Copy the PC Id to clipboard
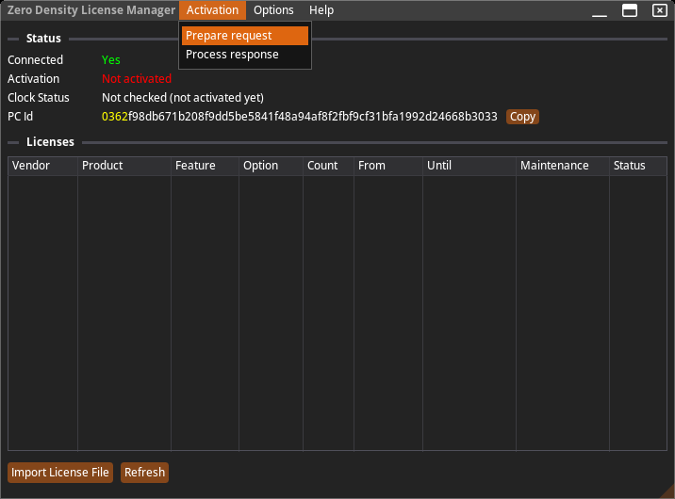 (522, 117)
